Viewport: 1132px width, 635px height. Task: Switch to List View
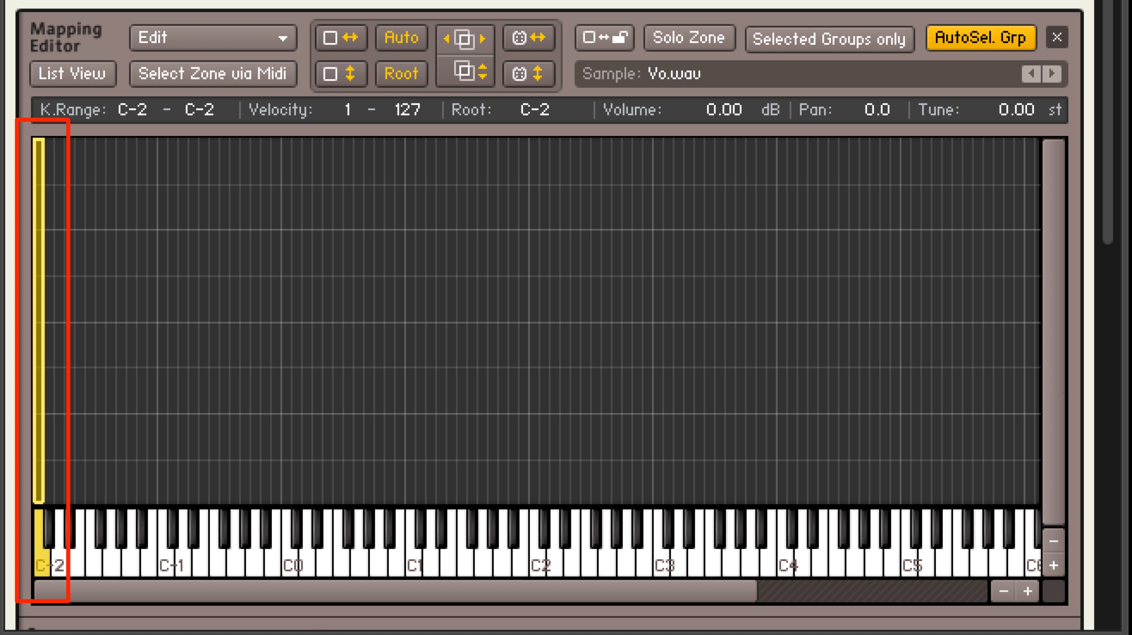coord(73,74)
